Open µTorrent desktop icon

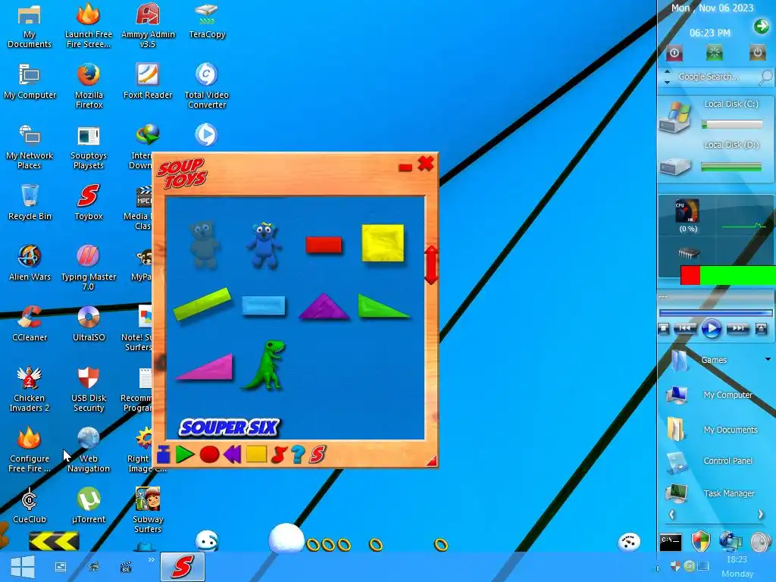(x=89, y=505)
